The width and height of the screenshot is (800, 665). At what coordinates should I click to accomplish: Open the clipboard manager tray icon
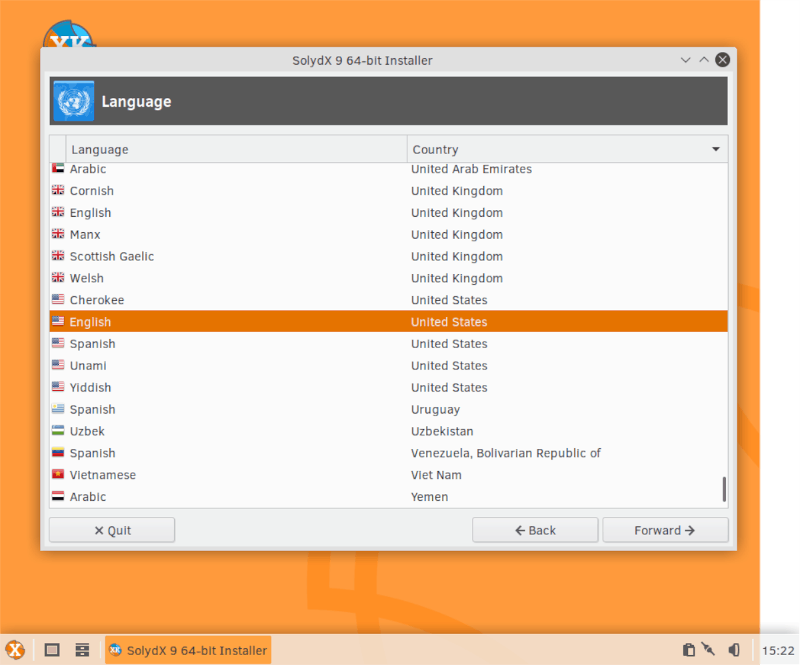click(x=689, y=650)
